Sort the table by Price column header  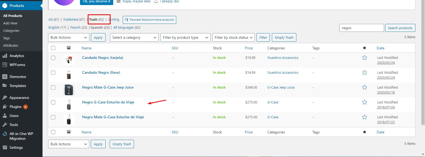point(249,48)
